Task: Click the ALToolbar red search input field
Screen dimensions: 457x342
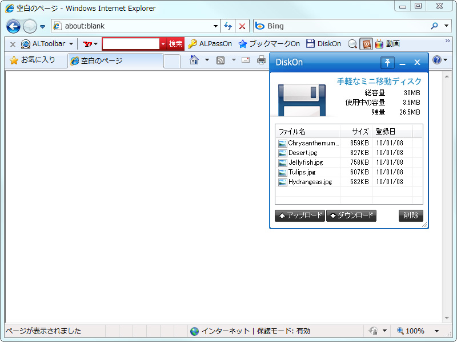Action: (131, 44)
